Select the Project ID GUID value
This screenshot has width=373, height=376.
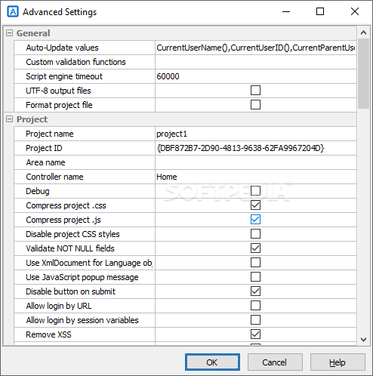point(256,148)
